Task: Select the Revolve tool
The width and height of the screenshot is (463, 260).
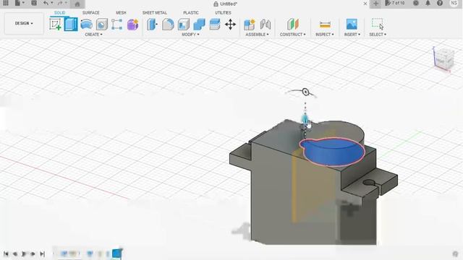Action: click(87, 25)
